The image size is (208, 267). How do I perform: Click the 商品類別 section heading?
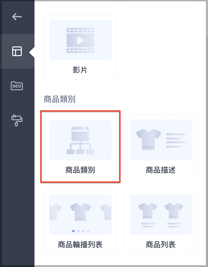60,99
